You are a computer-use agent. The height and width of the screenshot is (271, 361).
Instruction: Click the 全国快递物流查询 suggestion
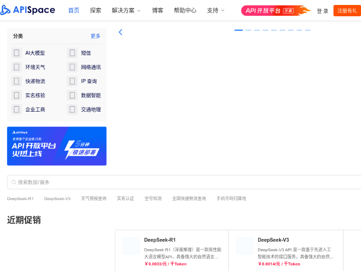click(189, 198)
